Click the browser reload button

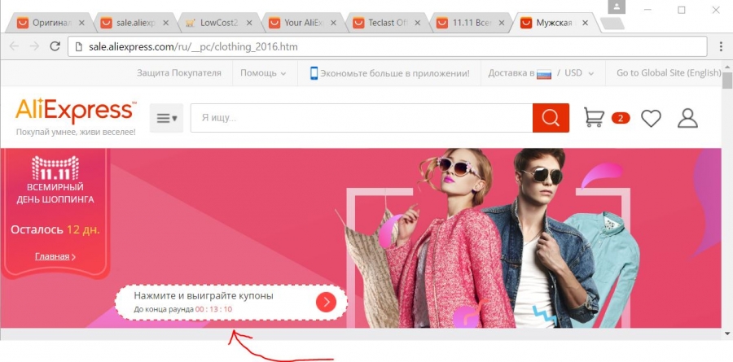point(55,46)
